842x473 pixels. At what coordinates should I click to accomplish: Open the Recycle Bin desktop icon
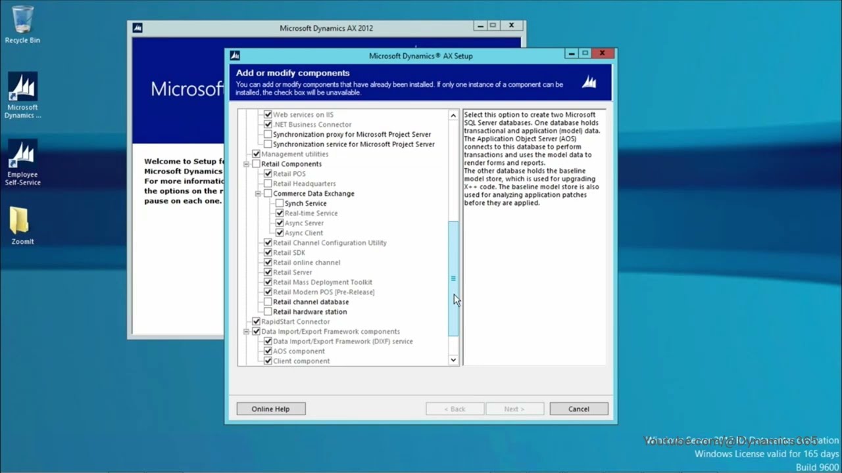(x=22, y=24)
